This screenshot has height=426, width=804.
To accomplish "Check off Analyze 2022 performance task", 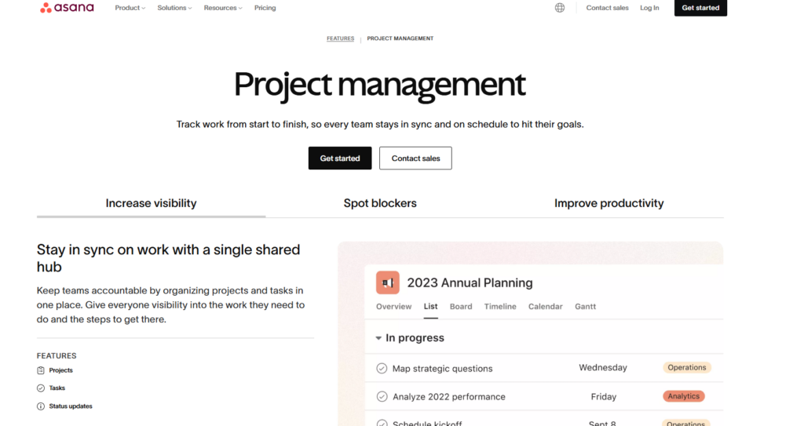I will (x=382, y=396).
